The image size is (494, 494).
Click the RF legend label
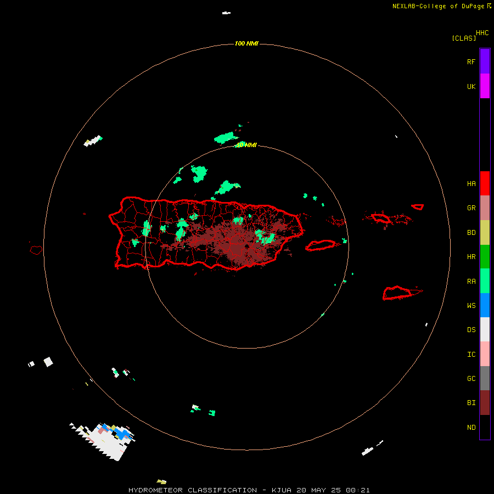pyautogui.click(x=471, y=61)
